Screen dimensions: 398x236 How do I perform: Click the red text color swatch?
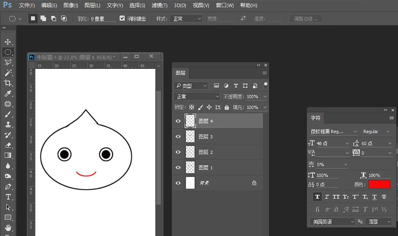379,184
